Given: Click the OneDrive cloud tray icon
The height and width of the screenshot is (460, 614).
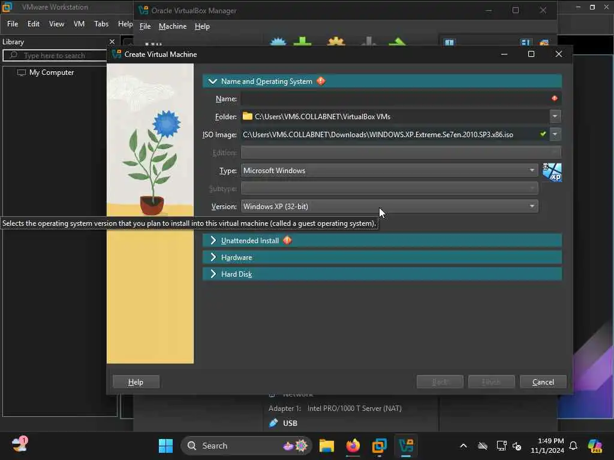Looking at the screenshot, I should point(483,446).
